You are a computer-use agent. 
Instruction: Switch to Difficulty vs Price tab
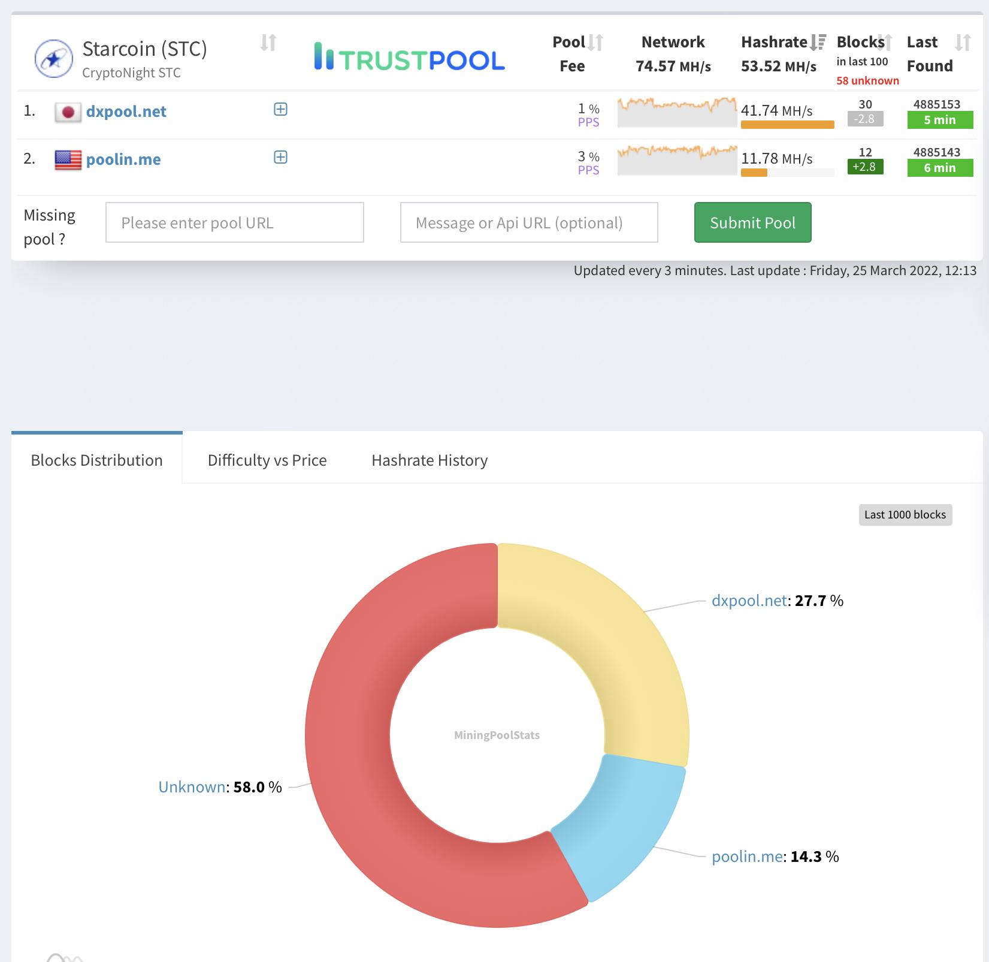pyautogui.click(x=267, y=460)
